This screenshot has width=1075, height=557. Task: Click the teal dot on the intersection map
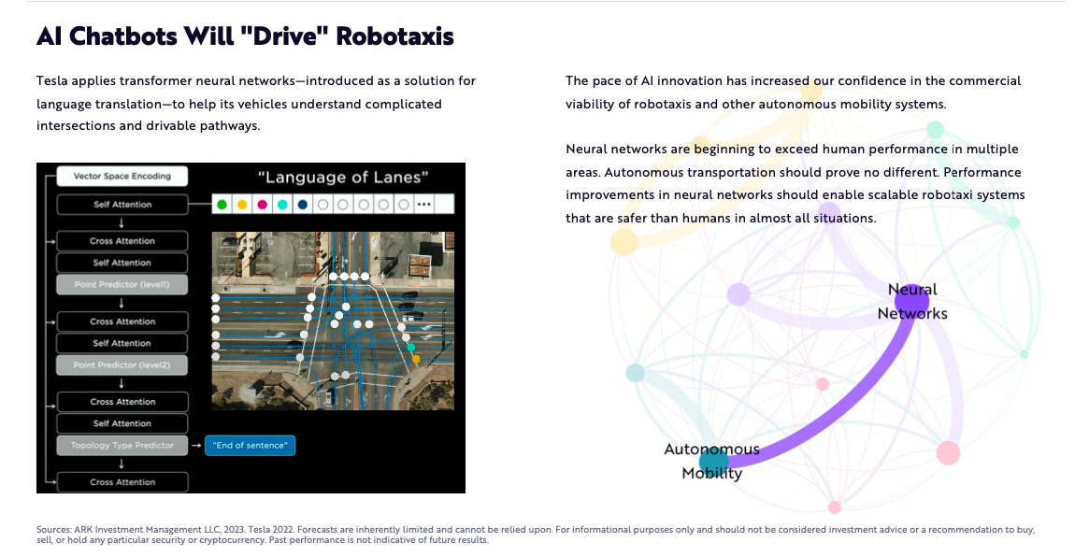coord(410,348)
